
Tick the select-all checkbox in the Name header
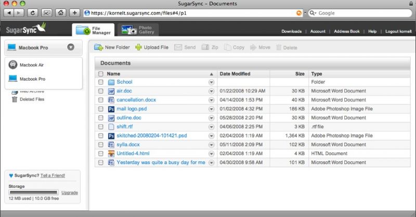[x=101, y=74]
